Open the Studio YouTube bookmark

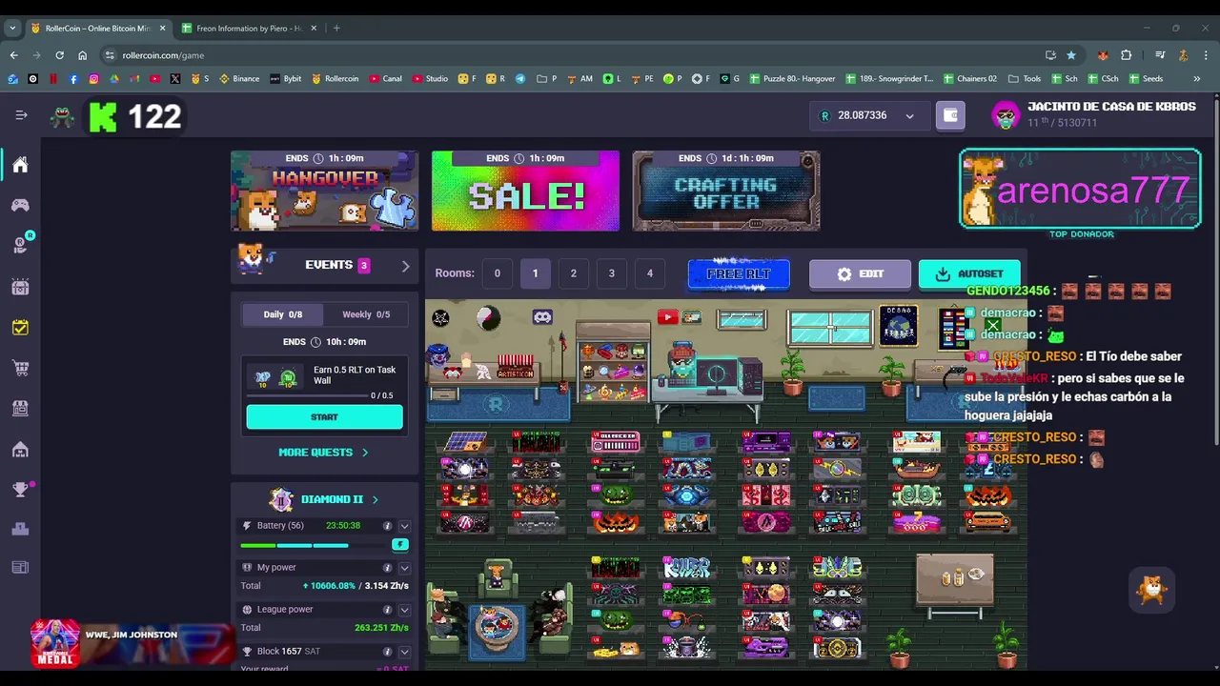tap(430, 79)
